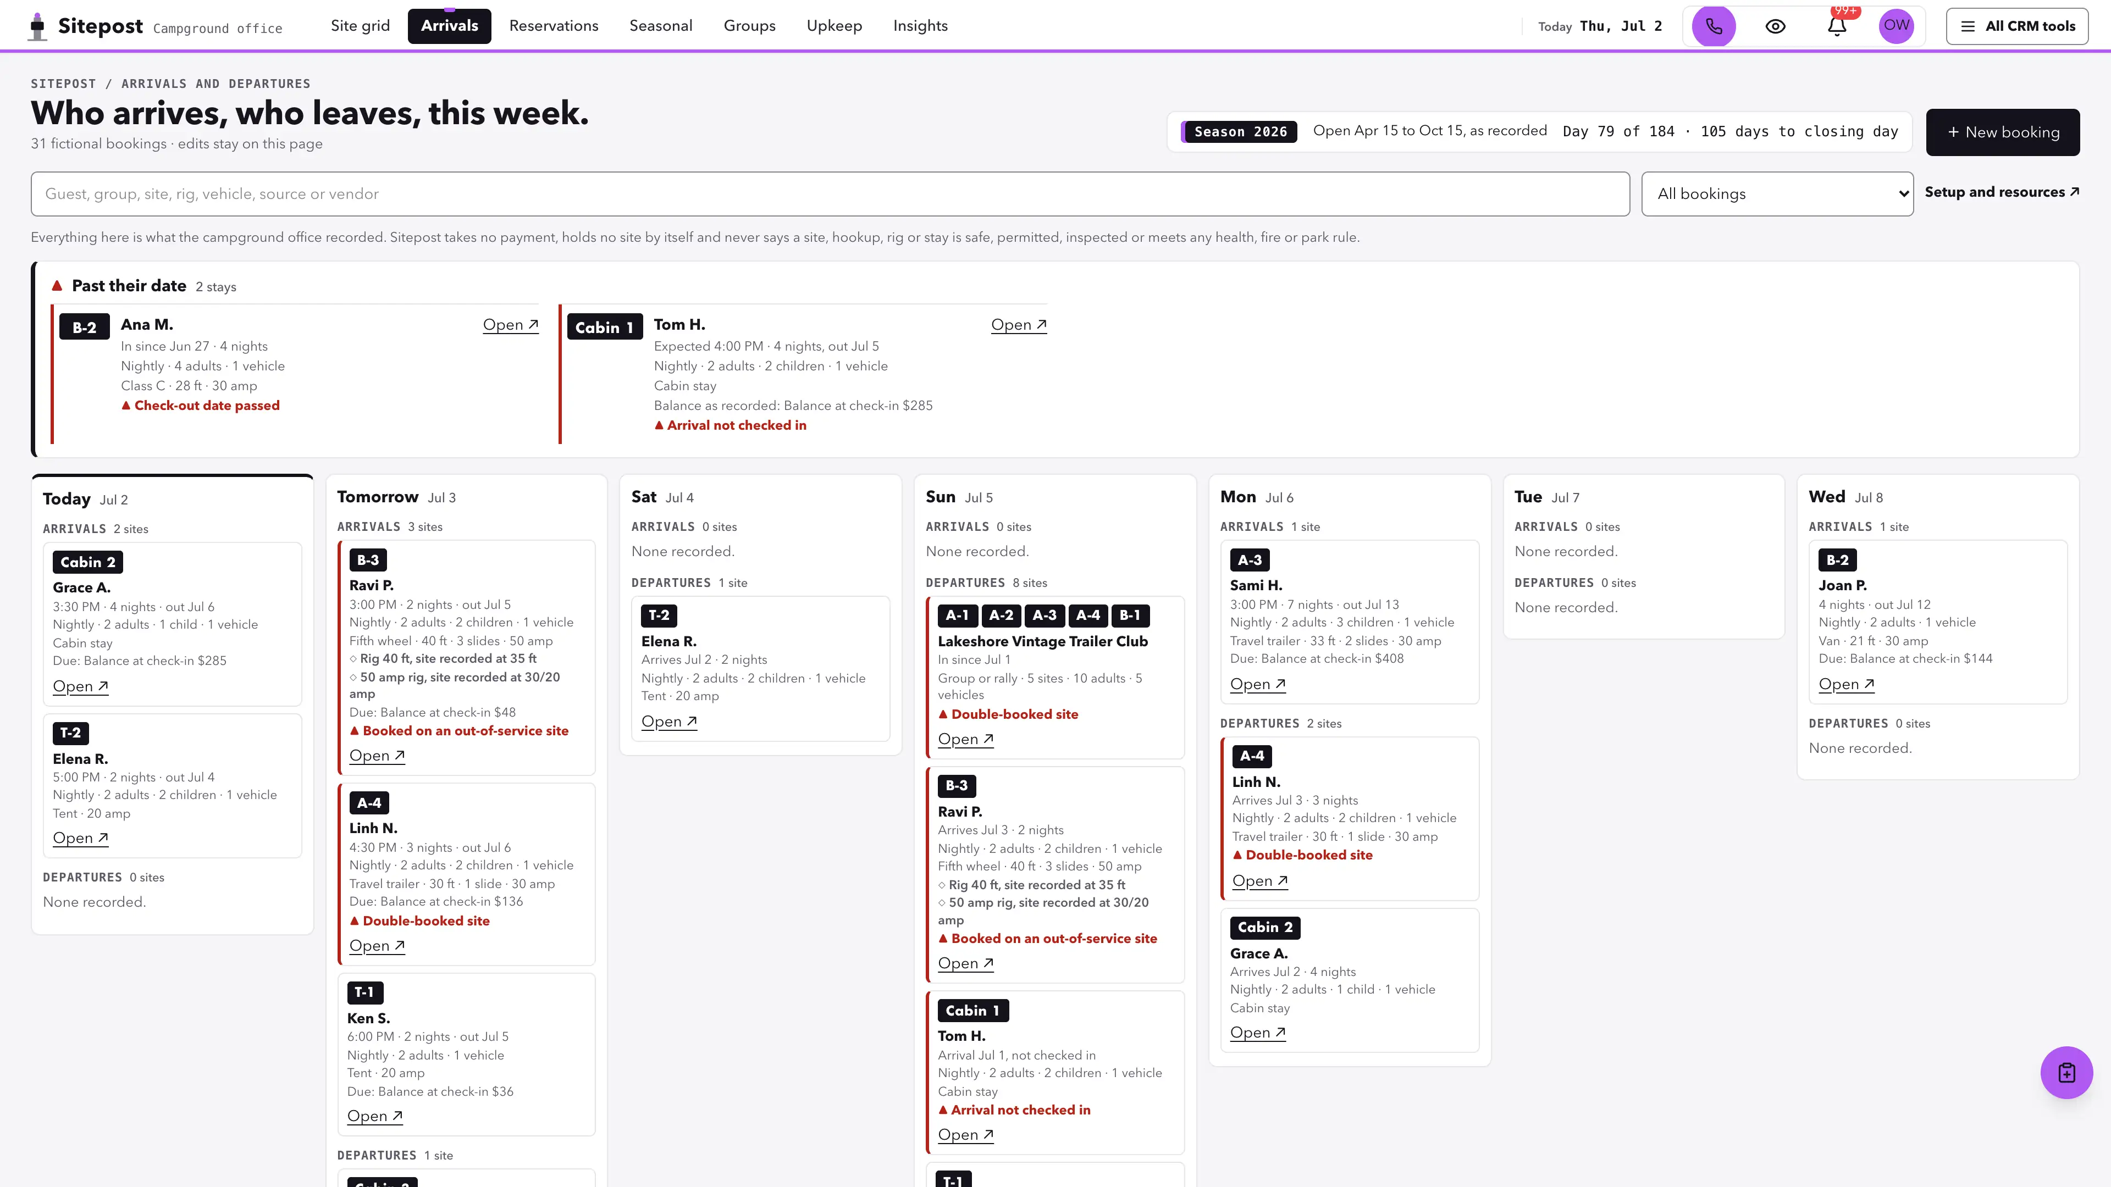
Task: Toggle the eye view icon in header
Action: tap(1775, 26)
